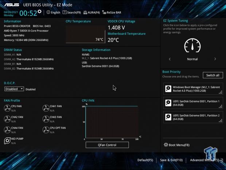Screen dimensions: 226x170
Task: Click the Switch all button
Action: [x=213, y=75]
